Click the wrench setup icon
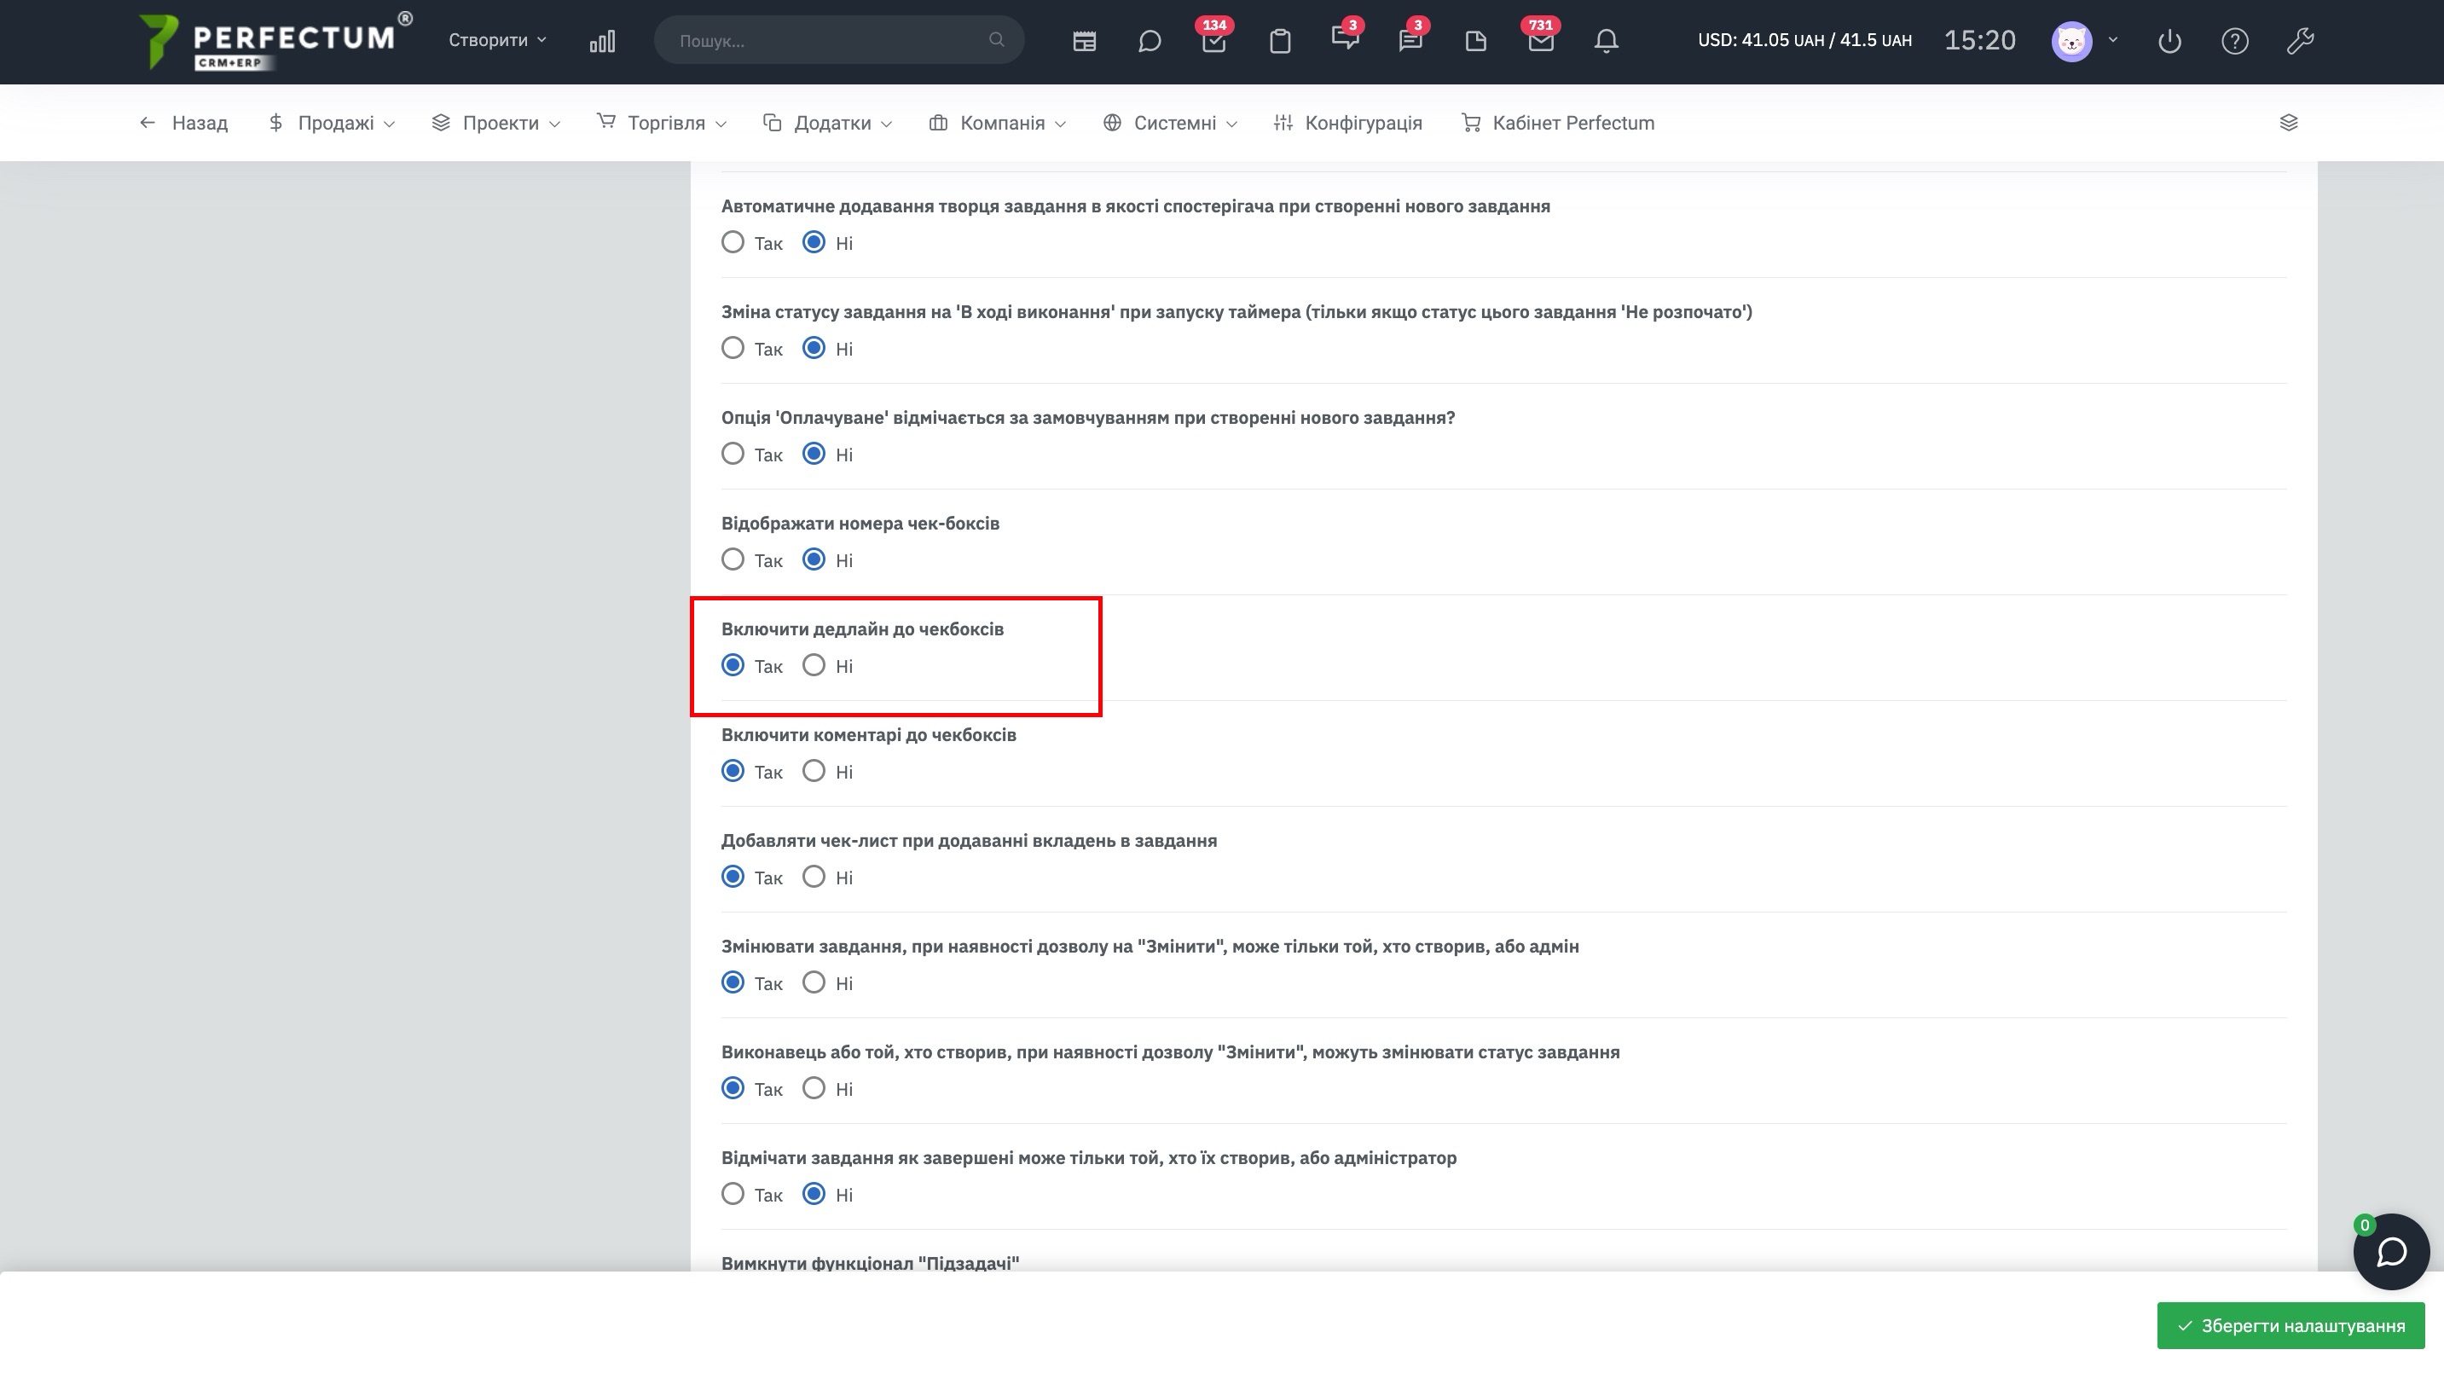Viewport: 2444px width, 1373px height. coord(2300,41)
